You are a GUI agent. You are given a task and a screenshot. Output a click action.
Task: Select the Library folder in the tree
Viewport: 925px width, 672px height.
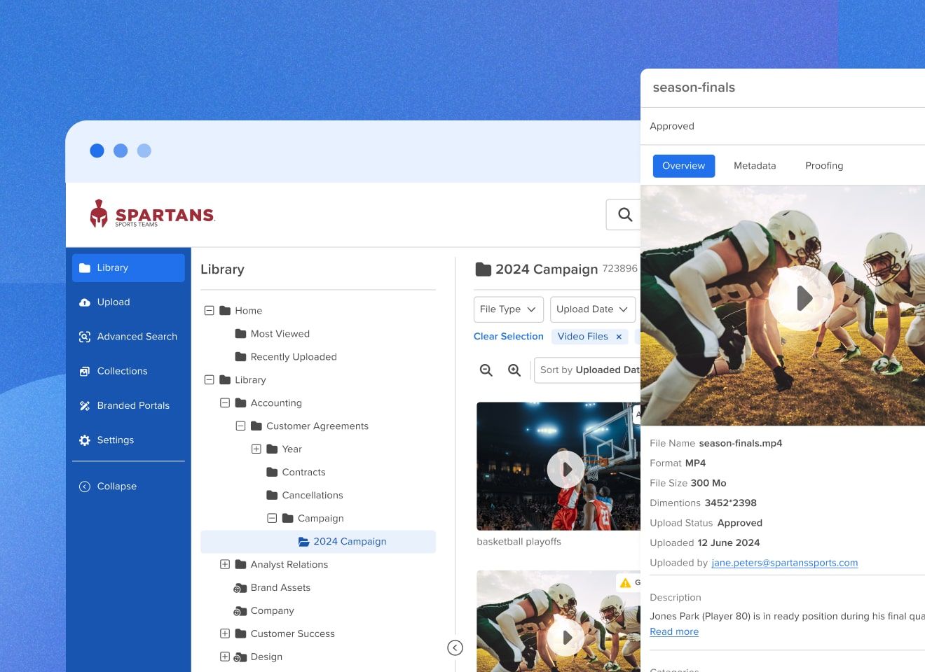point(242,380)
